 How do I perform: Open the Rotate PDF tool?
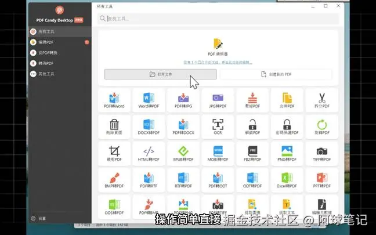pyautogui.click(x=322, y=127)
